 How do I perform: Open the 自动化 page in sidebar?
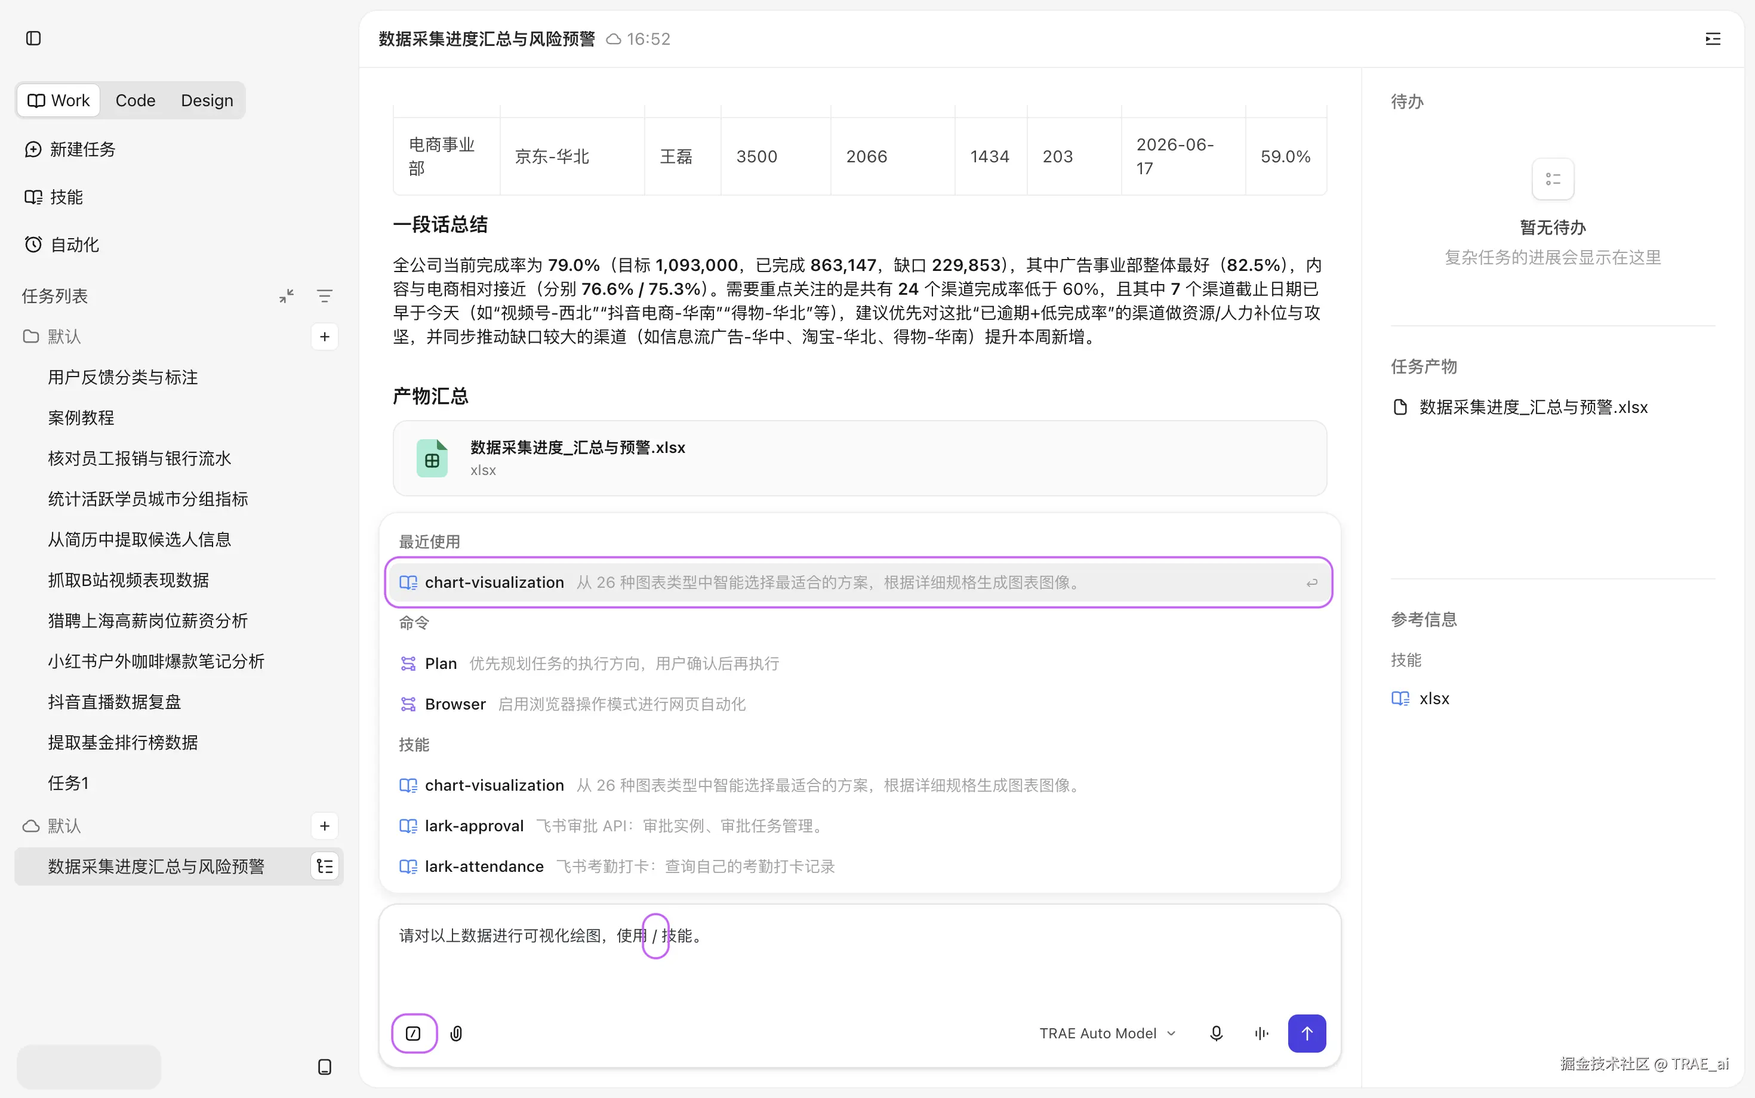(63, 245)
